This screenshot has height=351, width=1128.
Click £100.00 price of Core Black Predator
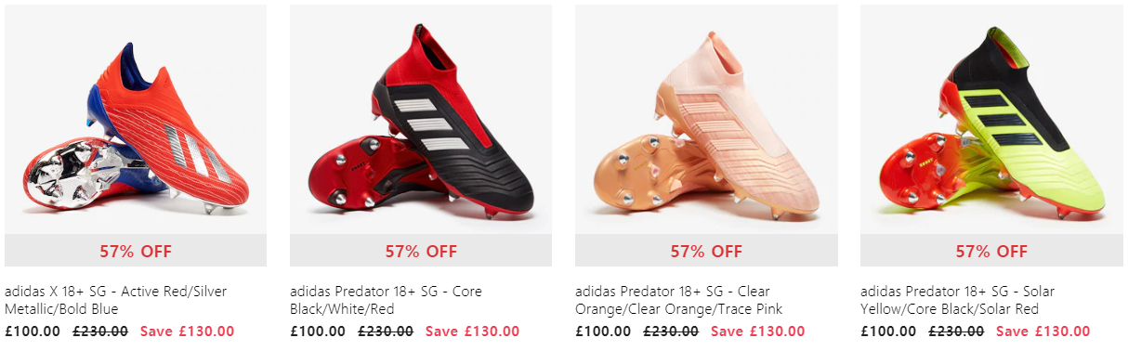[318, 331]
